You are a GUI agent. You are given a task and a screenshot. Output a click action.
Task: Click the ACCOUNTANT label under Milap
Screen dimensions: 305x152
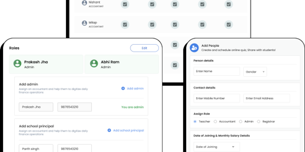96,27
